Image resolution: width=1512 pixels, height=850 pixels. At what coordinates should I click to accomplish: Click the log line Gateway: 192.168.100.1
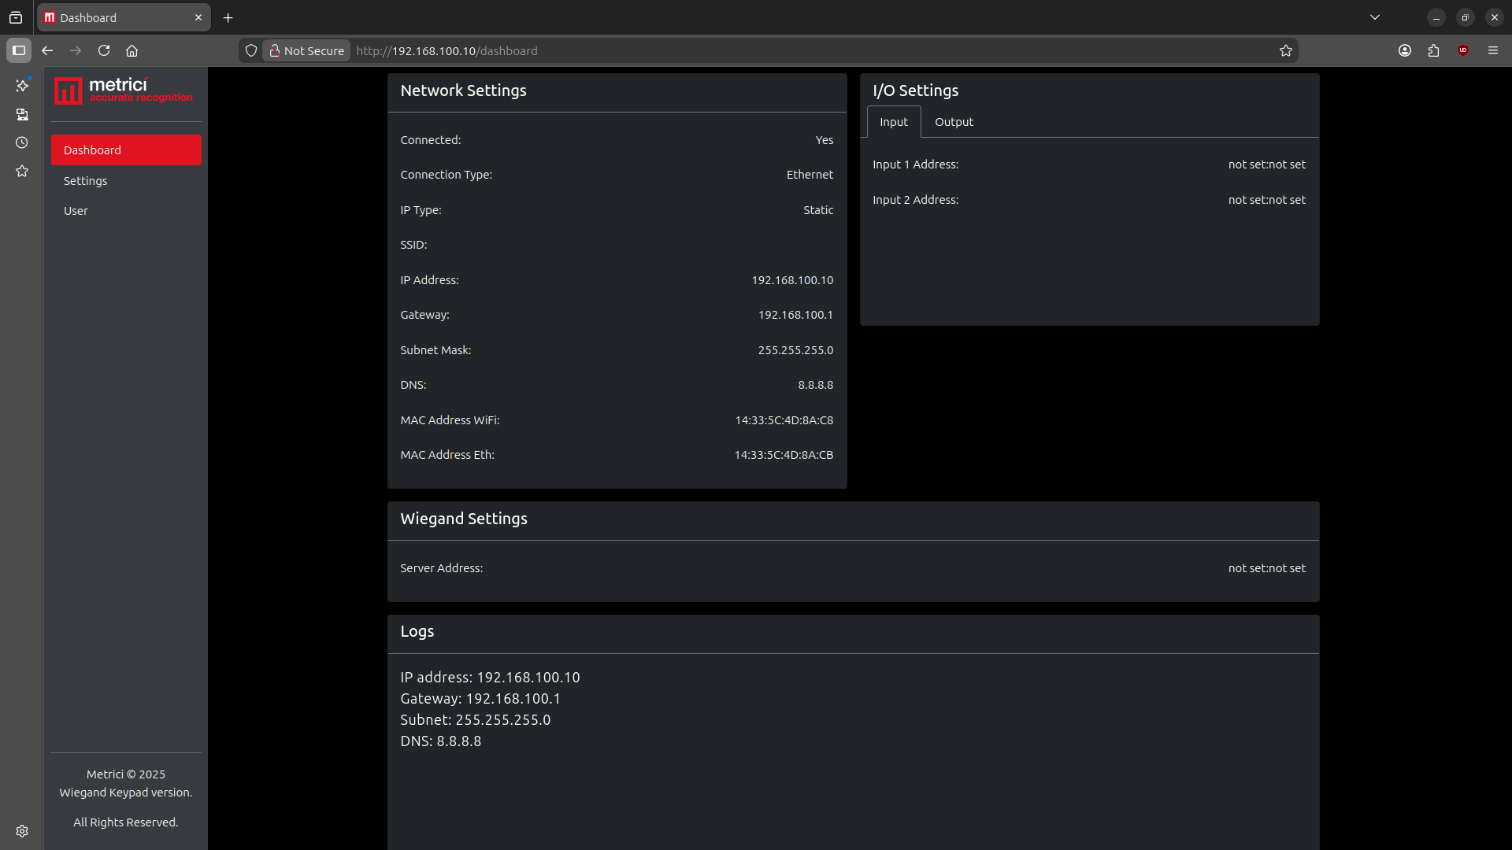480,699
